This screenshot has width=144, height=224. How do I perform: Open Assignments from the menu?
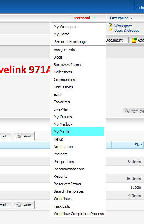tap(64, 50)
